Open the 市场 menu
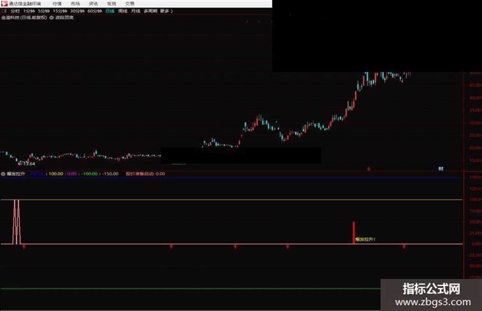The image size is (482, 311). tap(75, 4)
